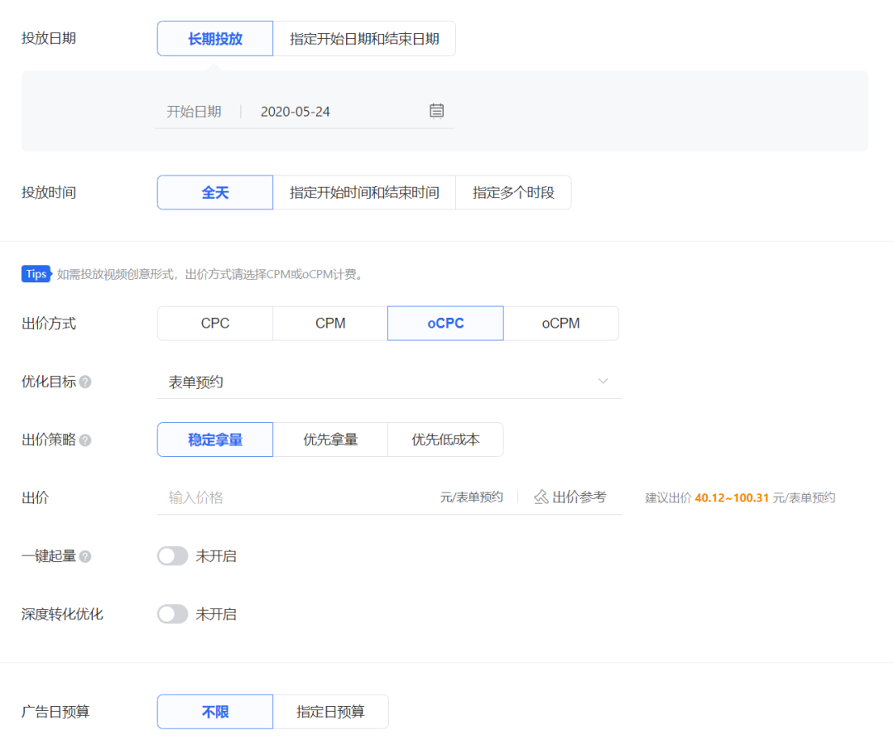This screenshot has height=740, width=894.
Task: Select 指定开始日期和结束日期 for delivery dates
Action: coord(364,38)
